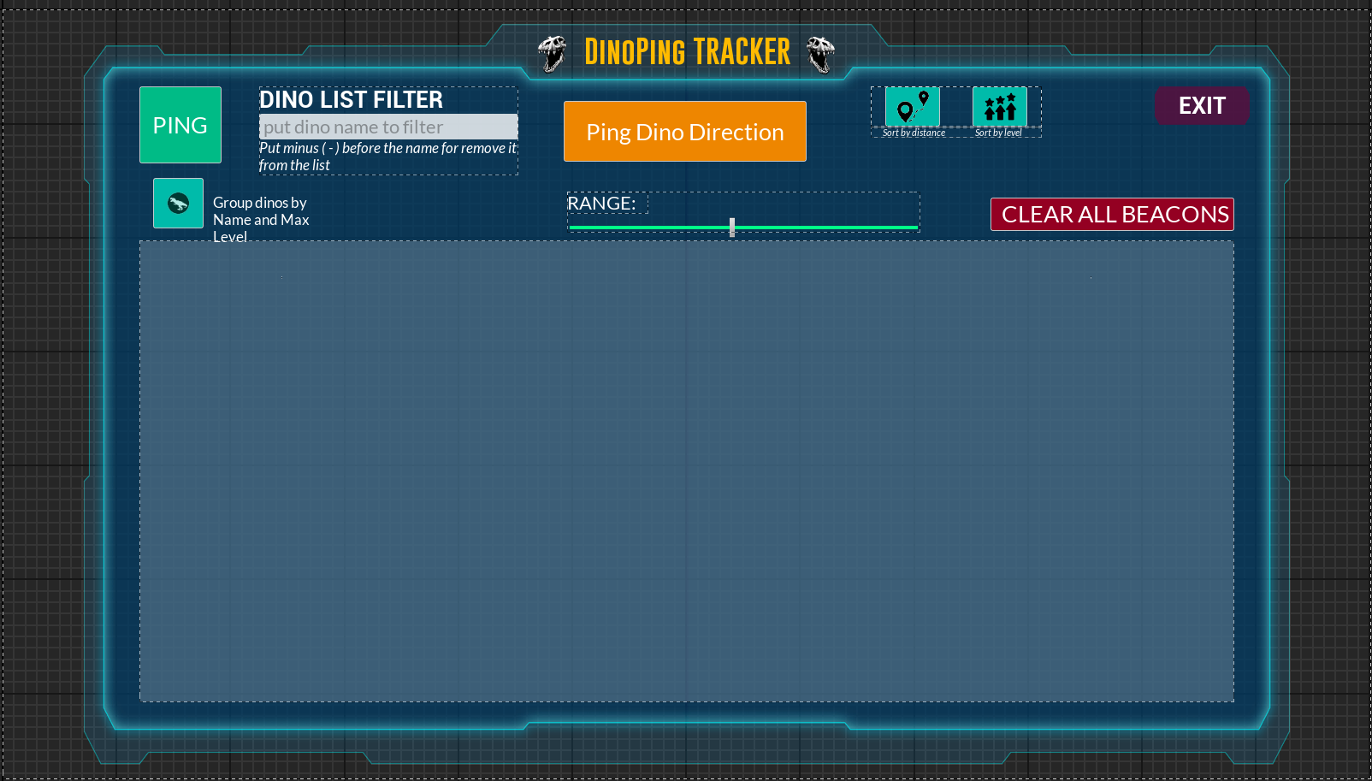Click the far left end of RANGE slider track
The height and width of the screenshot is (781, 1372).
pyautogui.click(x=572, y=228)
